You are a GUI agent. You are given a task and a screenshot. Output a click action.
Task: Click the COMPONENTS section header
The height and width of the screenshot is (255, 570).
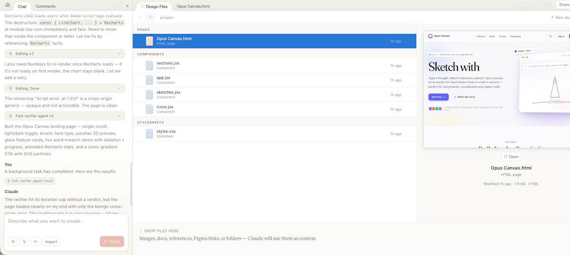click(151, 54)
